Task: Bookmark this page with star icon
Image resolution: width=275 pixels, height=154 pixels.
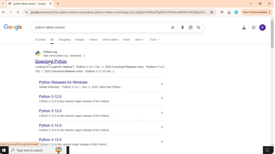Action: (212, 12)
